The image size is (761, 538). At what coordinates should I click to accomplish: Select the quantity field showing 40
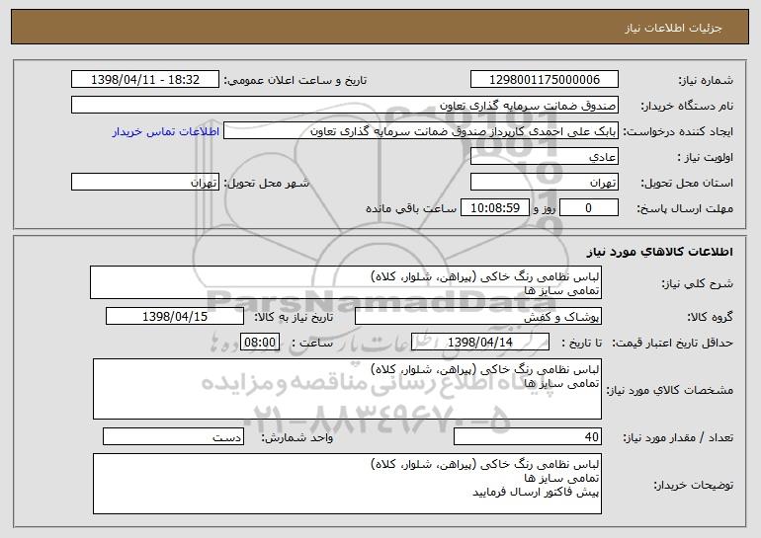(528, 436)
